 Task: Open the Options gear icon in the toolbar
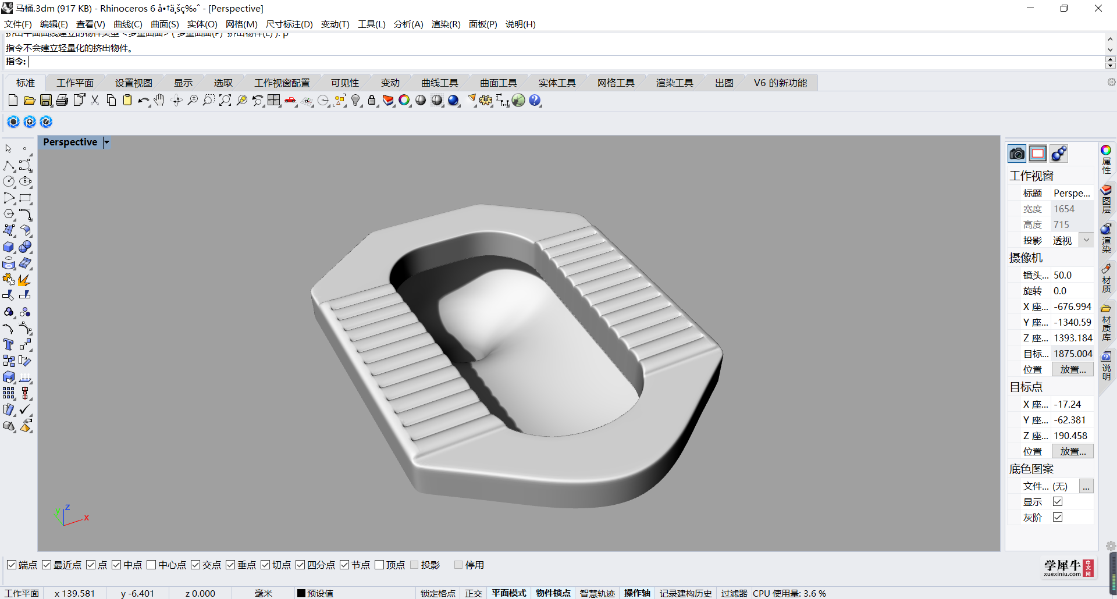pos(486,101)
